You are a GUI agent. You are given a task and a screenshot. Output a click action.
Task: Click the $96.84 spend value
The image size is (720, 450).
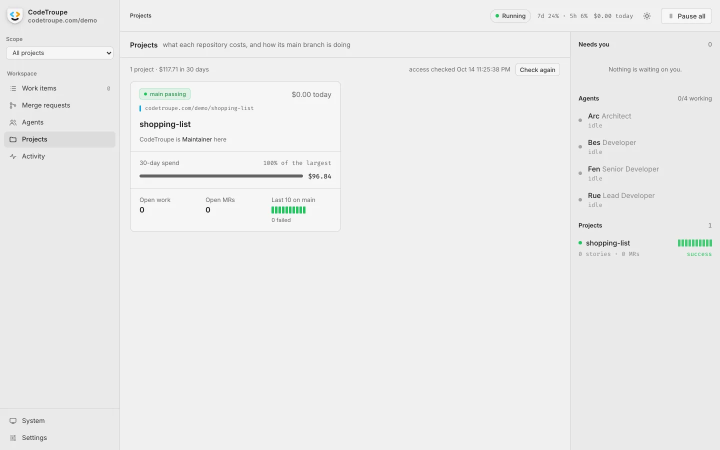coord(319,176)
